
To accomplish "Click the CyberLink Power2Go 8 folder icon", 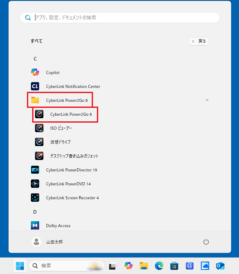I will tap(35, 100).
